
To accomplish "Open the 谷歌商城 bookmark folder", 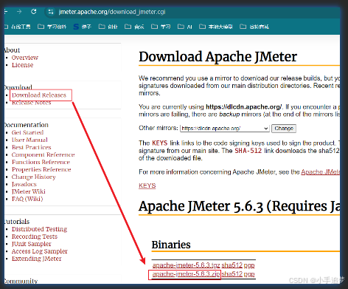I will pyautogui.click(x=254, y=27).
